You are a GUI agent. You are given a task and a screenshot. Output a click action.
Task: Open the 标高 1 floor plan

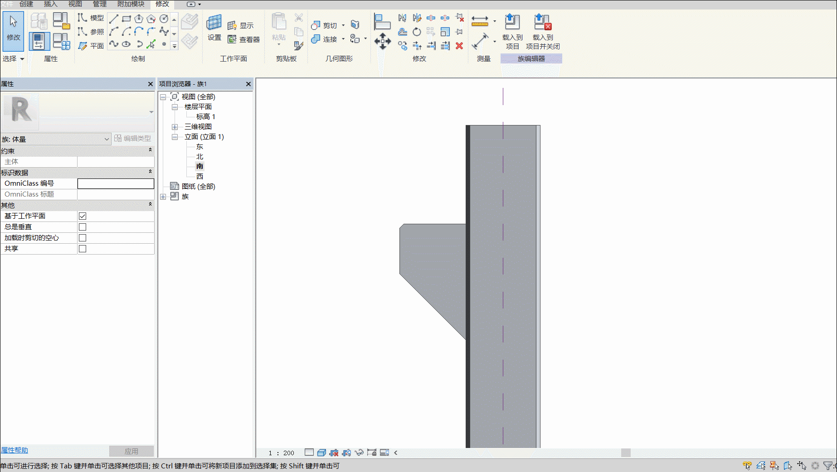(205, 117)
